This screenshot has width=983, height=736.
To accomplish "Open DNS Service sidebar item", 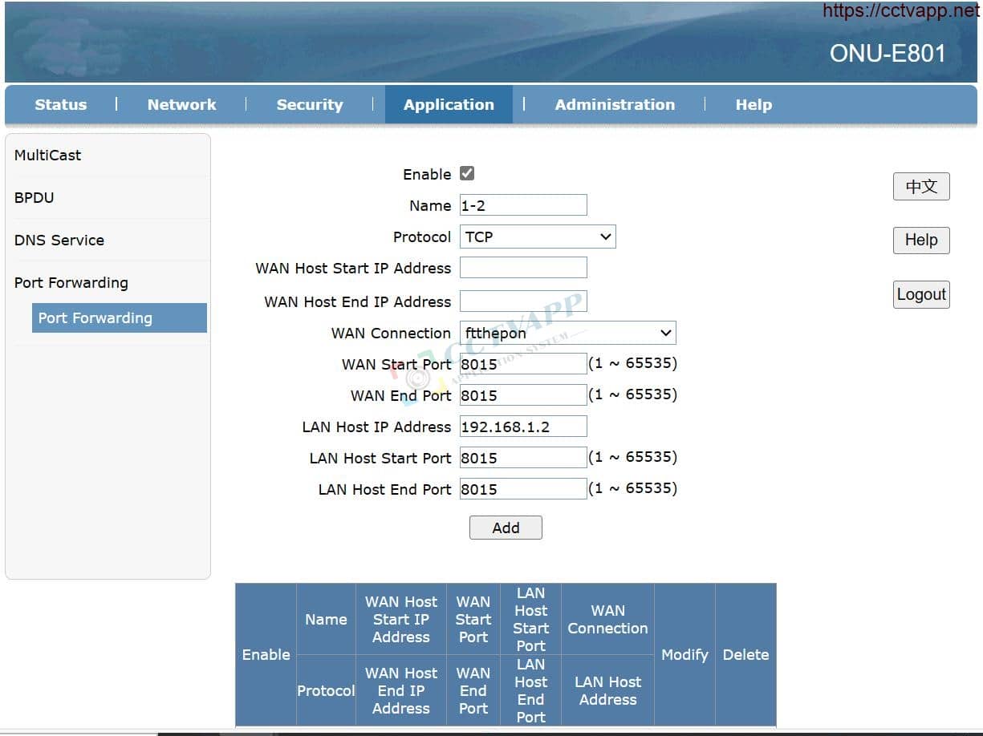I will pos(59,241).
